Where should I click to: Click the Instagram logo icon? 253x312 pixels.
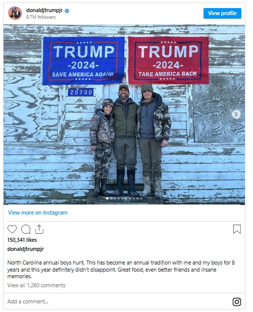click(237, 302)
